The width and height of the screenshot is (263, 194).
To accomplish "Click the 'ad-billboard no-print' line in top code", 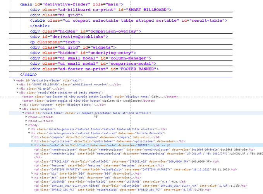I will (101, 10).
